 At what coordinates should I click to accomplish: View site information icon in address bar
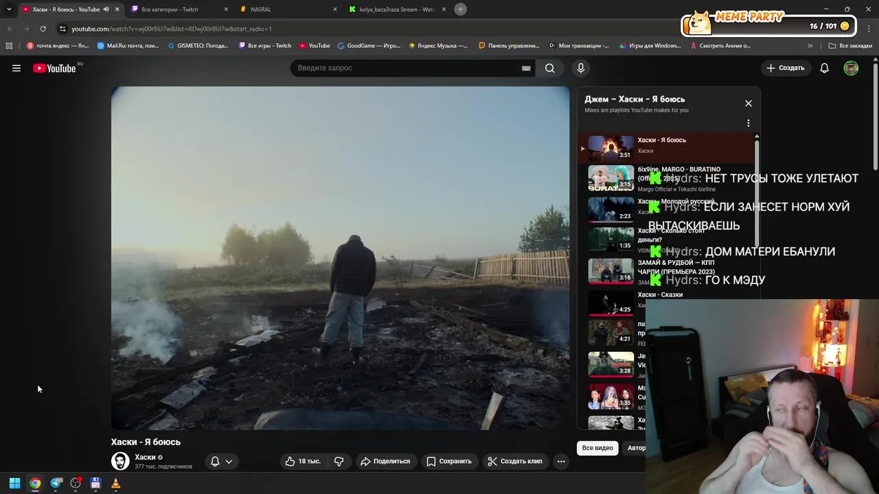[x=62, y=29]
